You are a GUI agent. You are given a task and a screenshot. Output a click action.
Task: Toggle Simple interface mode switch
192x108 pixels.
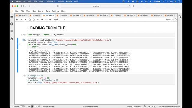tap(22, 106)
